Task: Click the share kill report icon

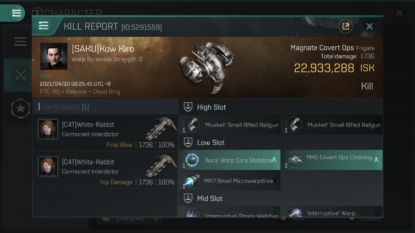Action: (346, 26)
